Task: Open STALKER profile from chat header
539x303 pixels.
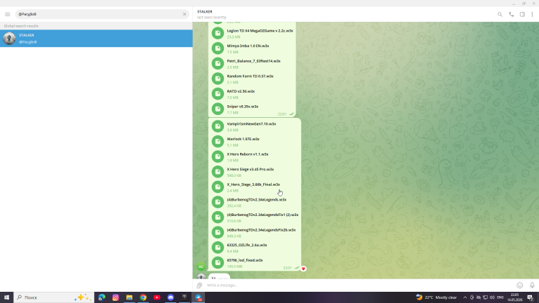Action: point(212,14)
